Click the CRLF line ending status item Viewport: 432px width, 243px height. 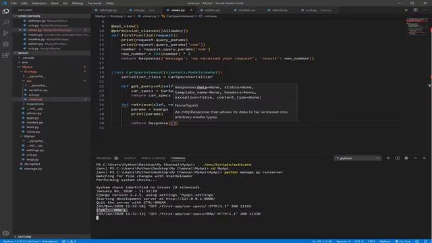pyautogui.click(x=371, y=241)
